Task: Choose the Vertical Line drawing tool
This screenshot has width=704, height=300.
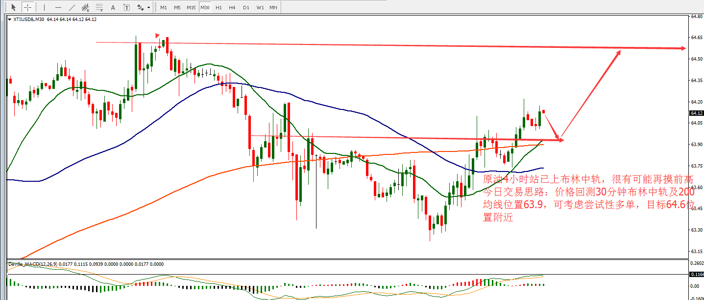Action: tap(45, 7)
